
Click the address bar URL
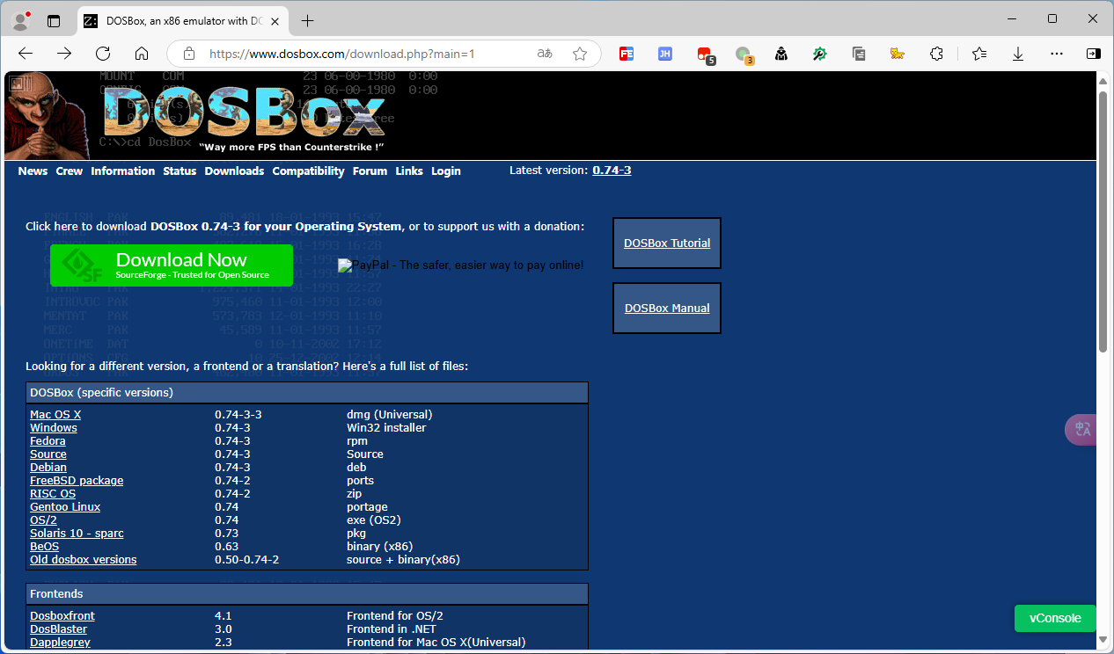(341, 54)
